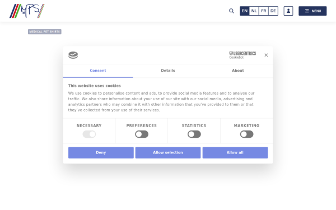Click the Cookiebot logo icon
336x210 pixels.
tap(73, 55)
